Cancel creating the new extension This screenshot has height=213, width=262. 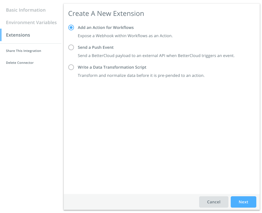[214, 202]
